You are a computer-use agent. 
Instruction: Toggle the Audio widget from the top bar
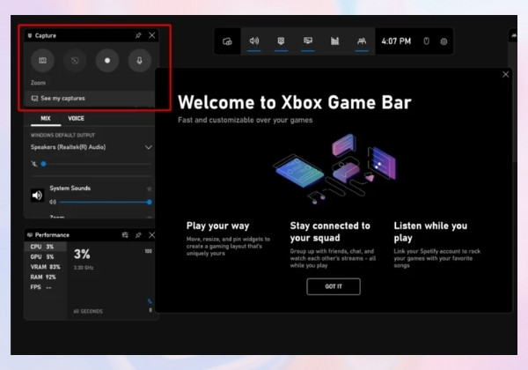point(254,41)
